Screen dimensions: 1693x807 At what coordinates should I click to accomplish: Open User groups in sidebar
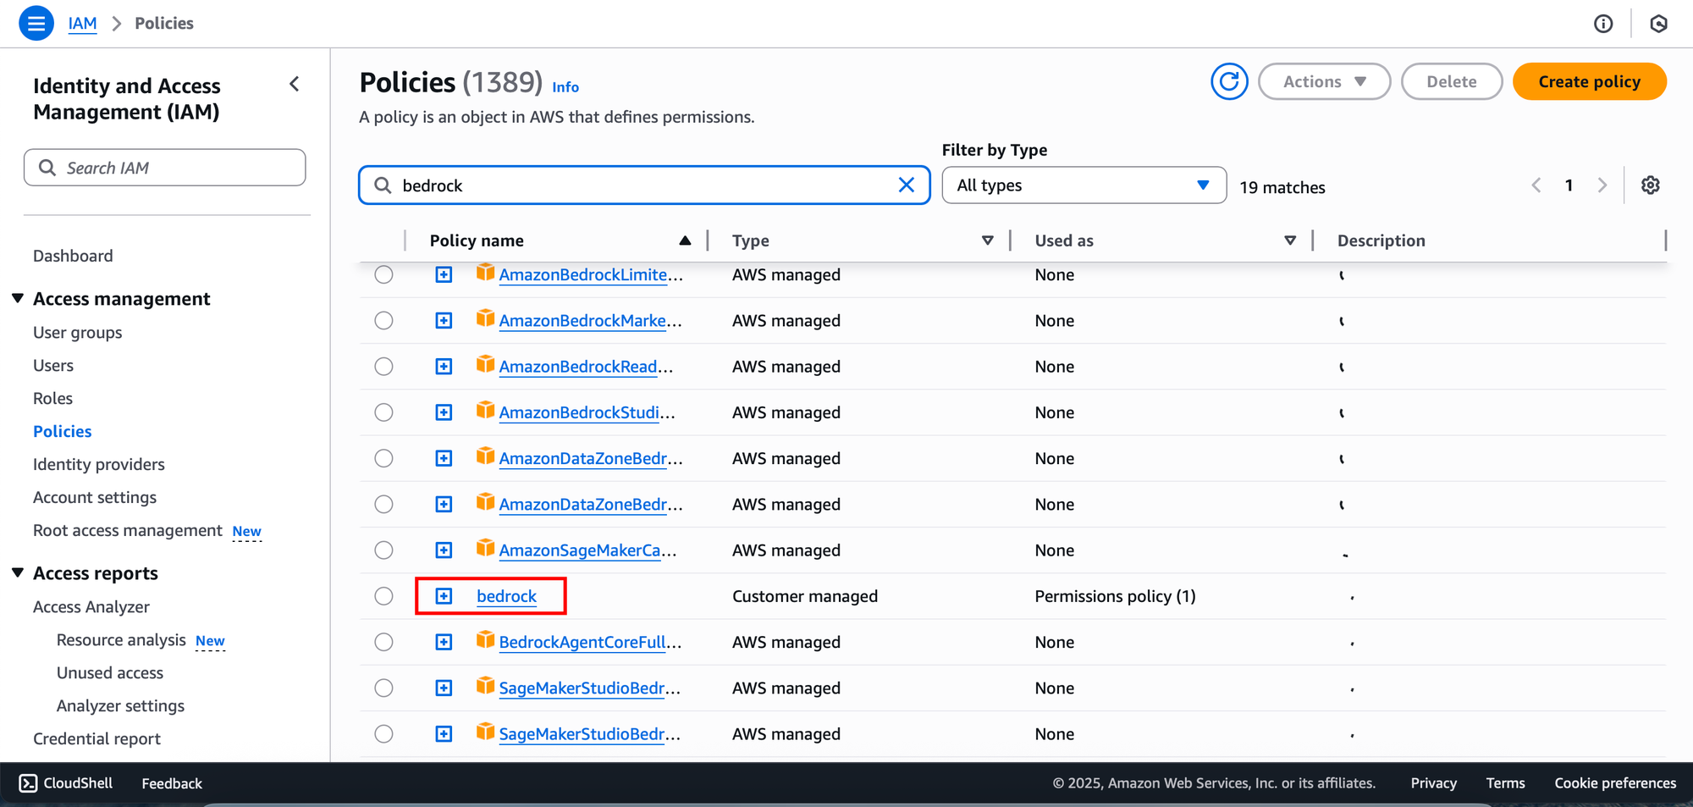77,332
